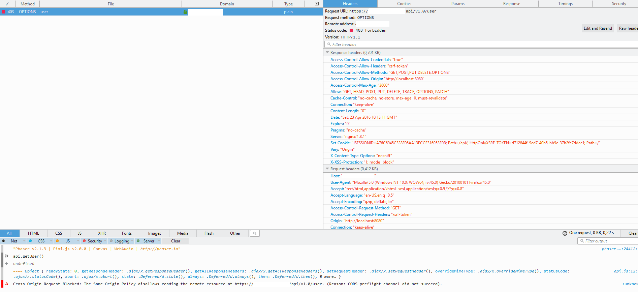Focus the Filter headers input field

pos(481,45)
